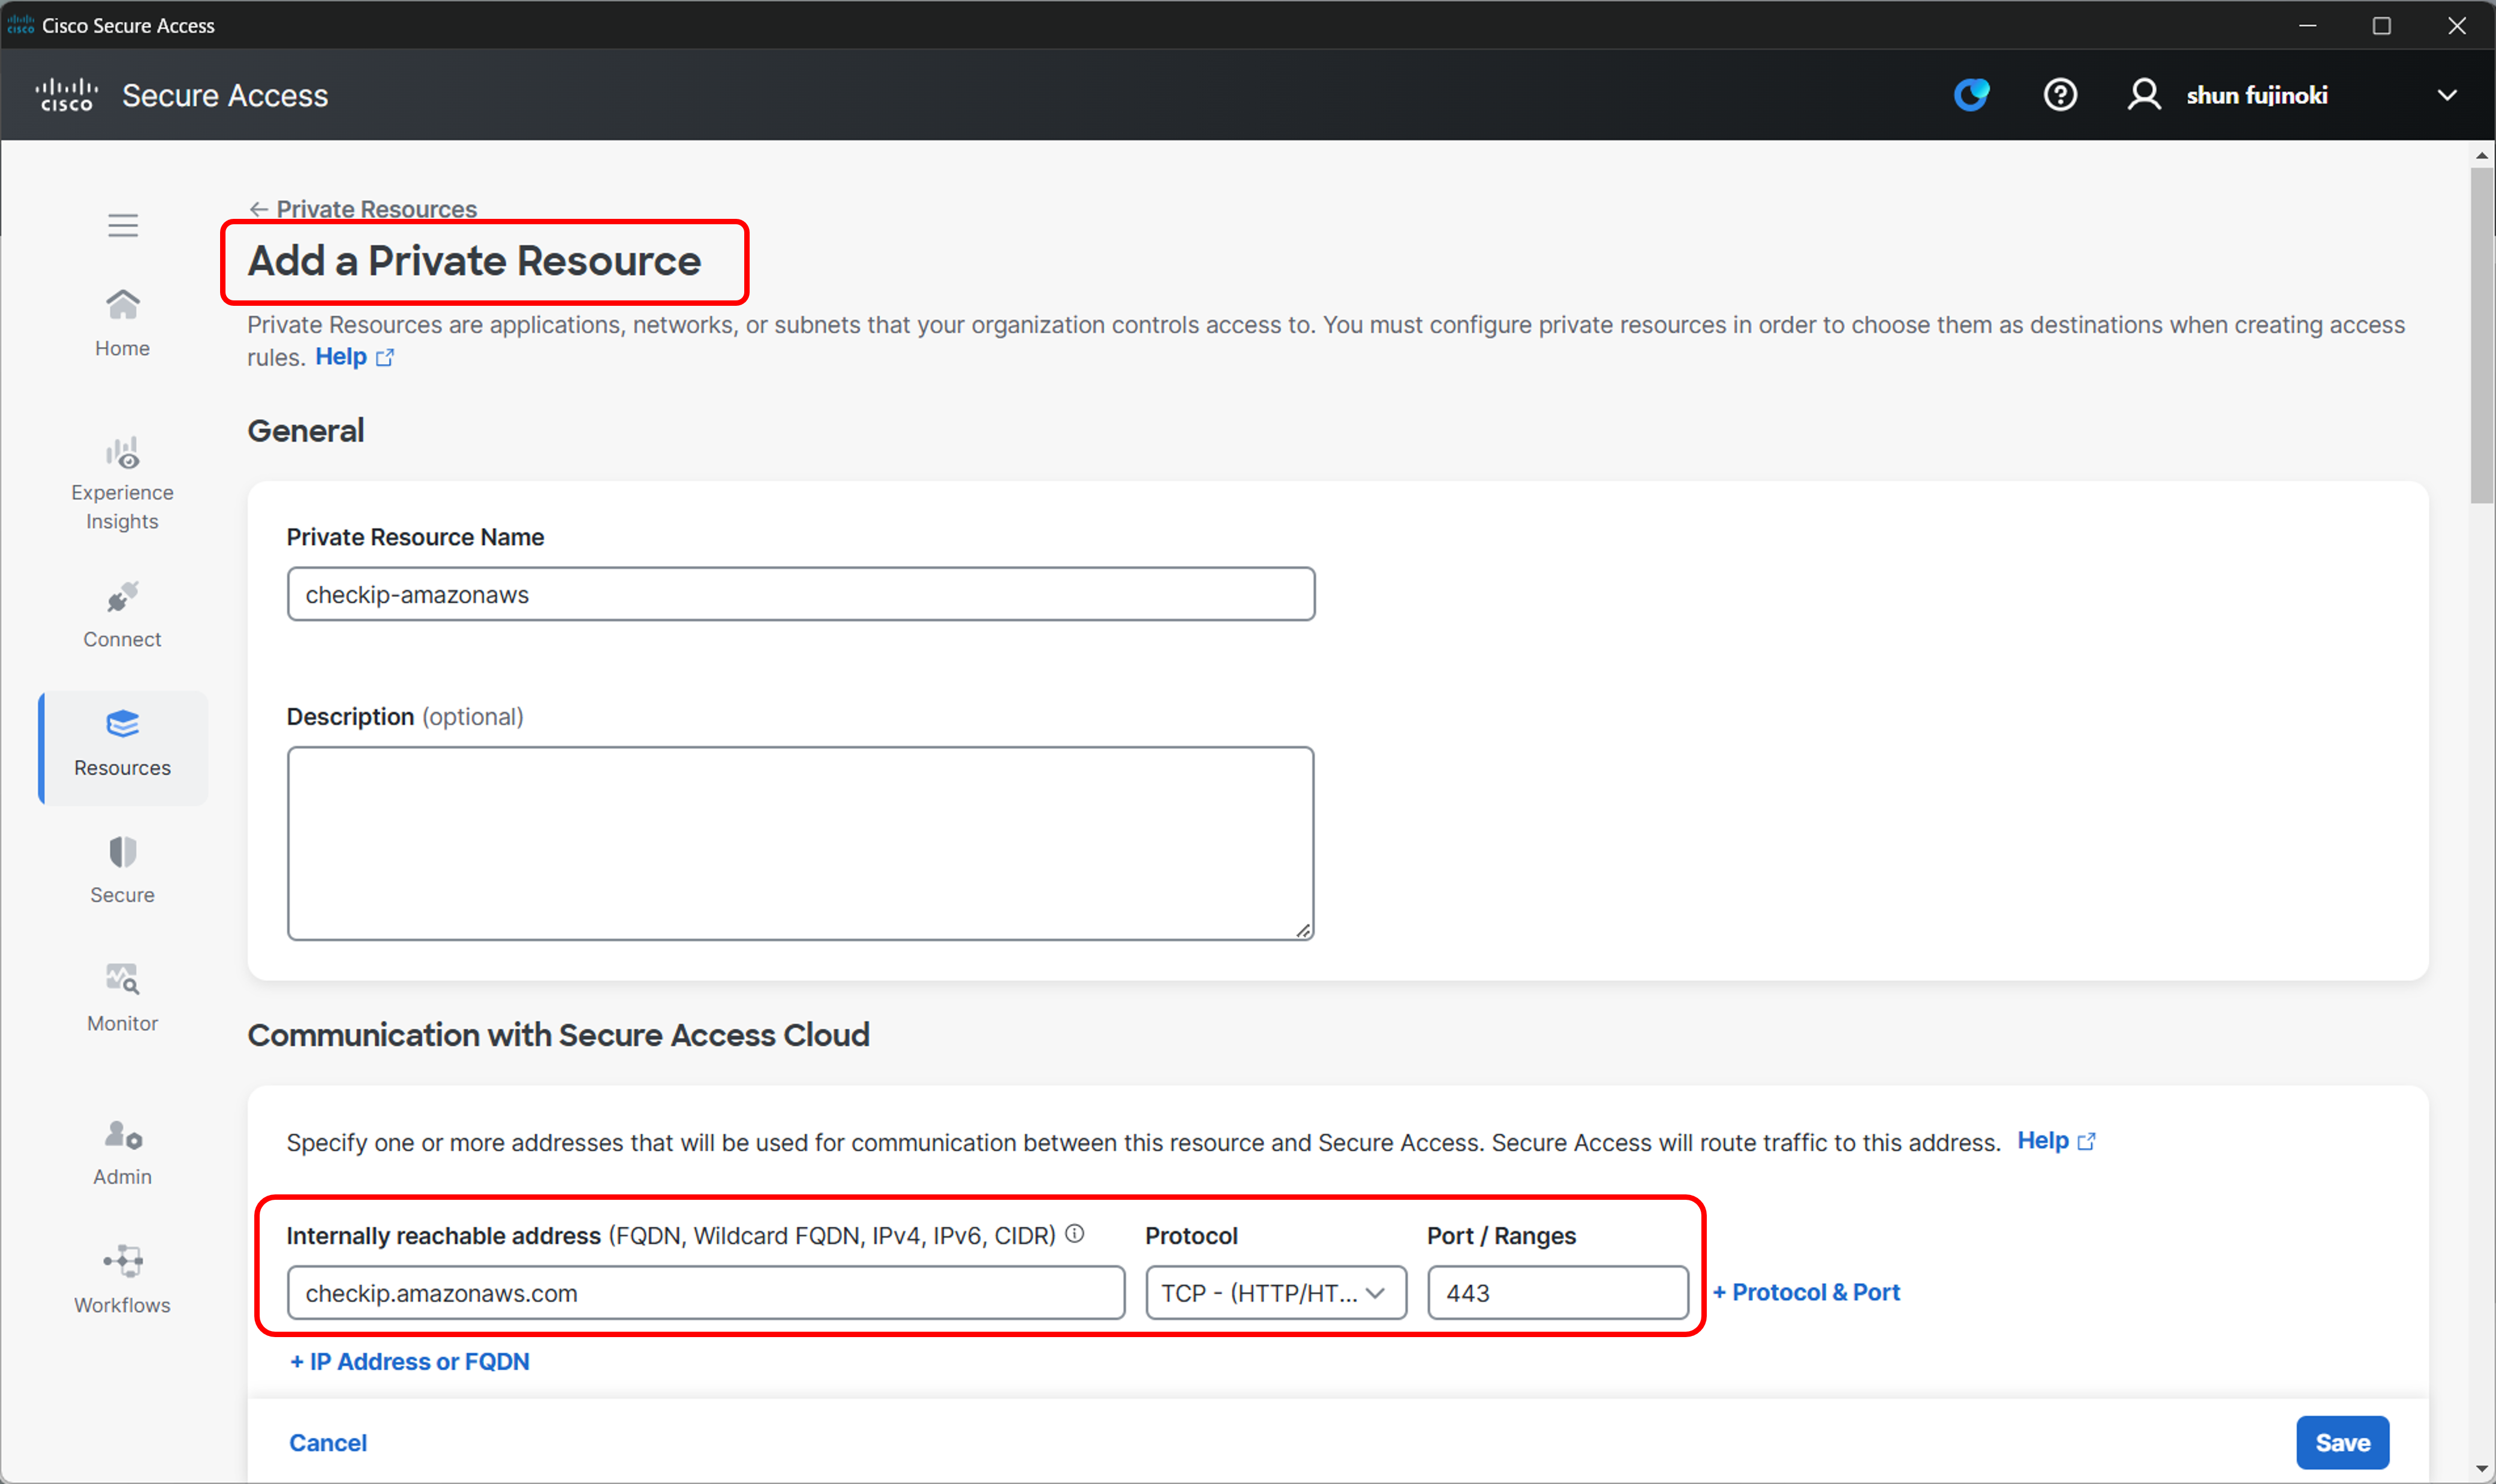2496x1484 pixels.
Task: Click the Port / Ranges field
Action: (x=1557, y=1292)
